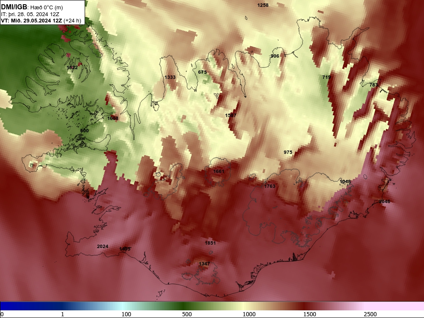This screenshot has width=424, height=318.
Task: Click the DMI/IGB title label
Action: (14, 7)
